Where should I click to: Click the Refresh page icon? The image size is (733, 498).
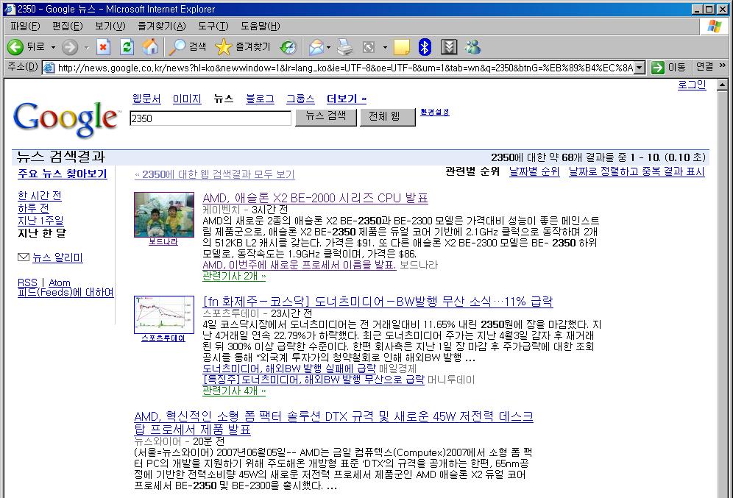tap(127, 47)
